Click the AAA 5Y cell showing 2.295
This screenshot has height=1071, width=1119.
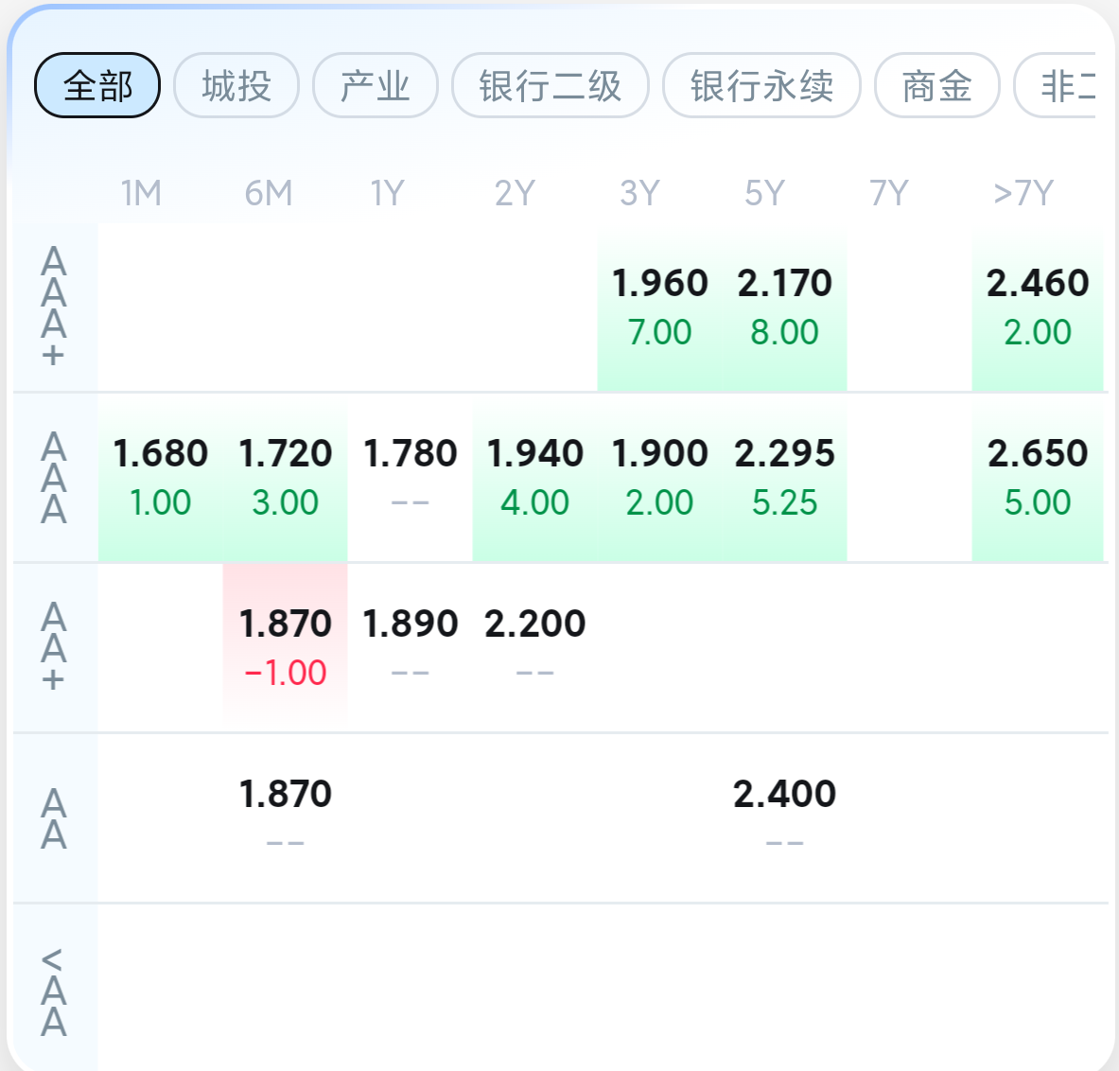[x=785, y=477]
